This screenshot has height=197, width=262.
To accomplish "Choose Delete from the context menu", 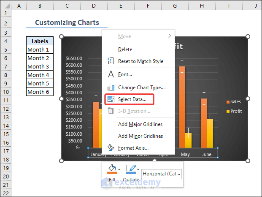I will (125, 49).
